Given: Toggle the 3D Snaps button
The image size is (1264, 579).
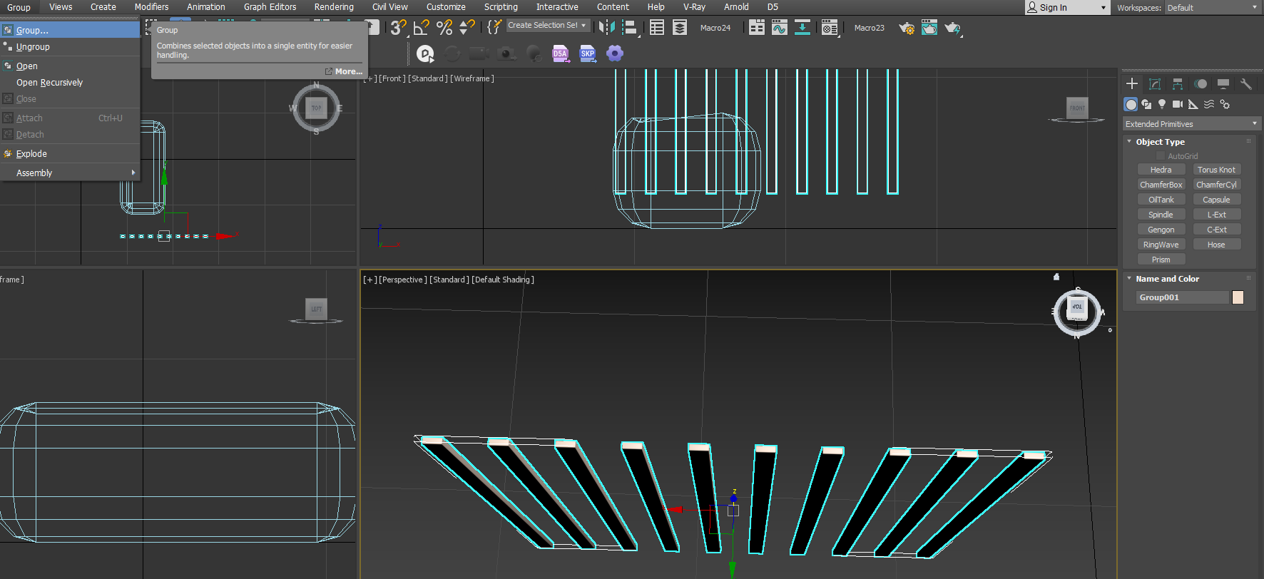Looking at the screenshot, I should [x=398, y=28].
